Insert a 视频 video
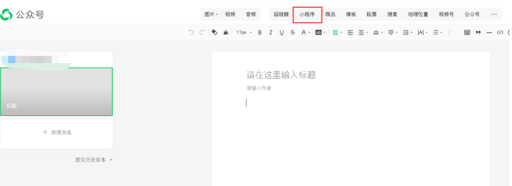The image size is (512, 186). pyautogui.click(x=230, y=14)
